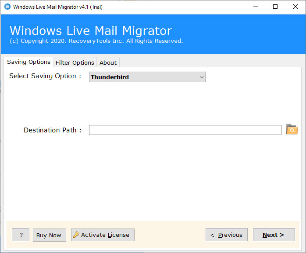Go to the About tab

point(108,62)
